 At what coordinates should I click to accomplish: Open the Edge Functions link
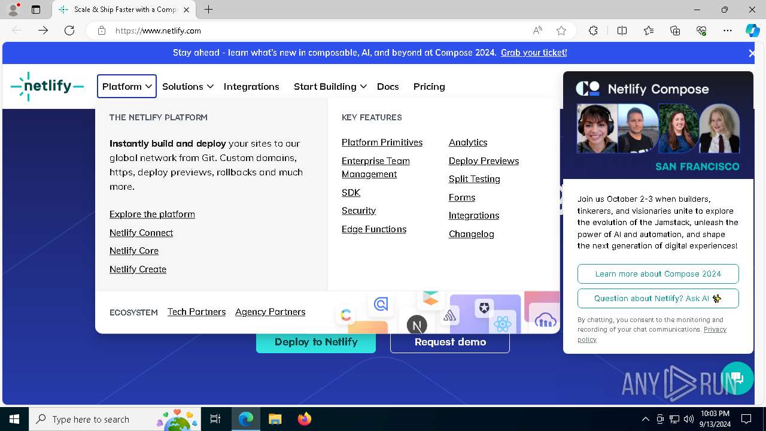[x=374, y=229]
